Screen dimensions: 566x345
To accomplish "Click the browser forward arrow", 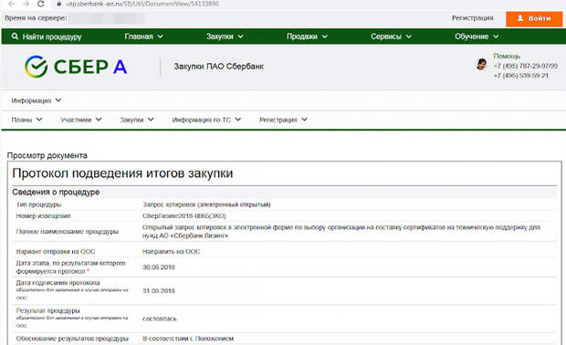I will point(26,4).
